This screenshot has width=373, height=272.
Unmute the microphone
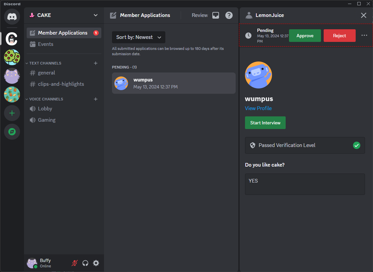[74, 263]
